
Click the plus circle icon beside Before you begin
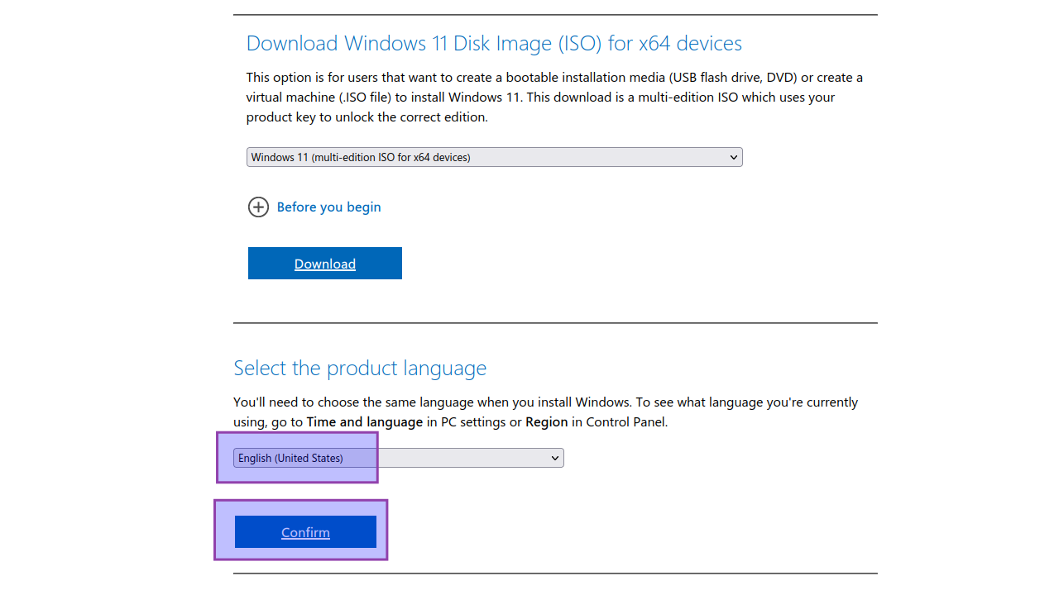point(258,207)
